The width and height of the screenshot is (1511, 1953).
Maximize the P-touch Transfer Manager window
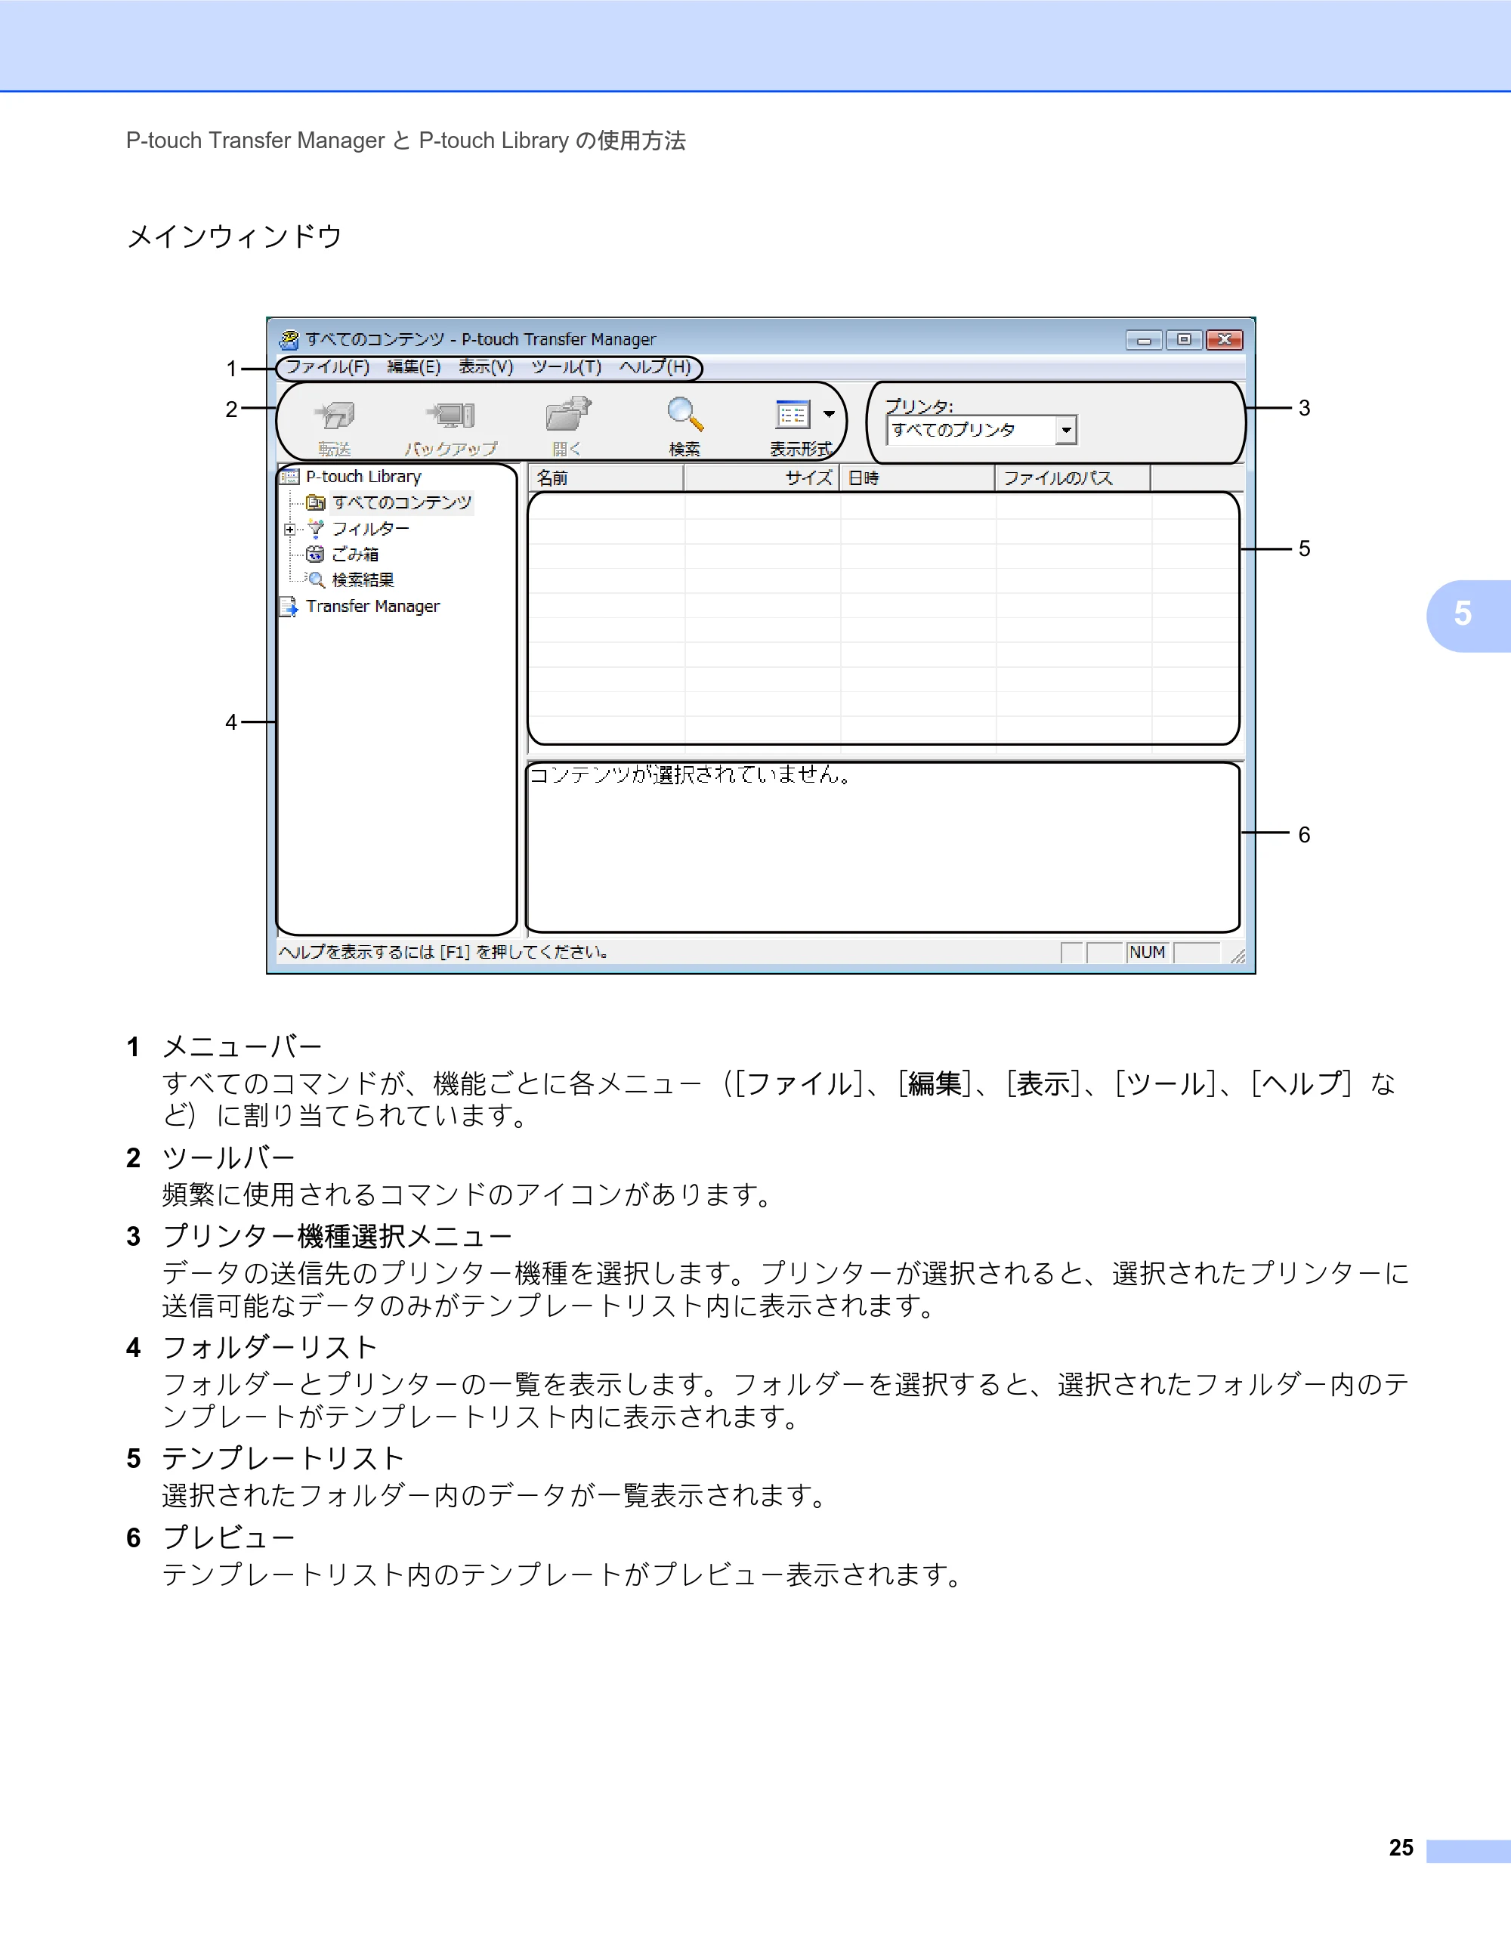1184,340
